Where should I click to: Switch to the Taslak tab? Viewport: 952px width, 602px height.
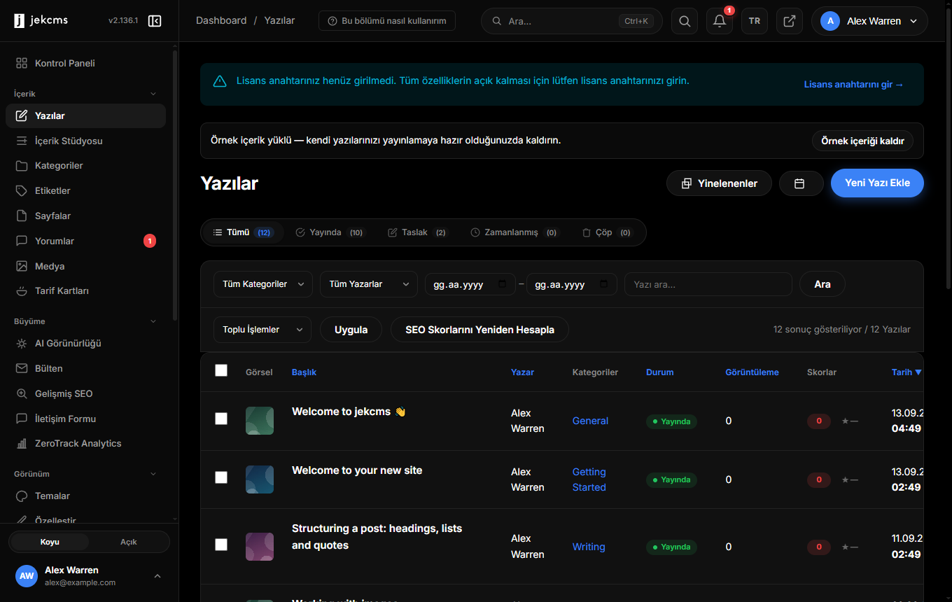coord(418,232)
